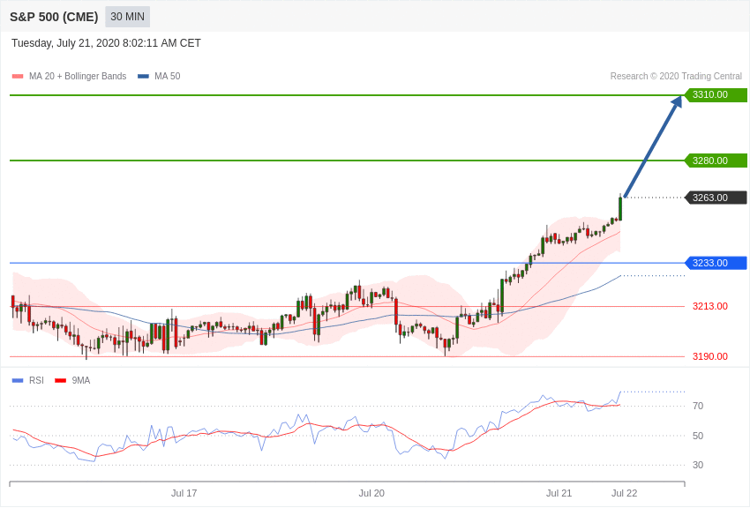
Task: Click the RSI legend swatch
Action: [x=18, y=380]
